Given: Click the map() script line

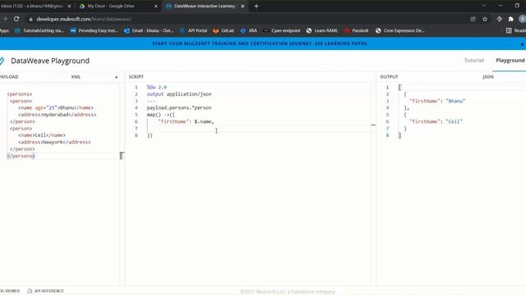Looking at the screenshot, I should pyautogui.click(x=161, y=115).
